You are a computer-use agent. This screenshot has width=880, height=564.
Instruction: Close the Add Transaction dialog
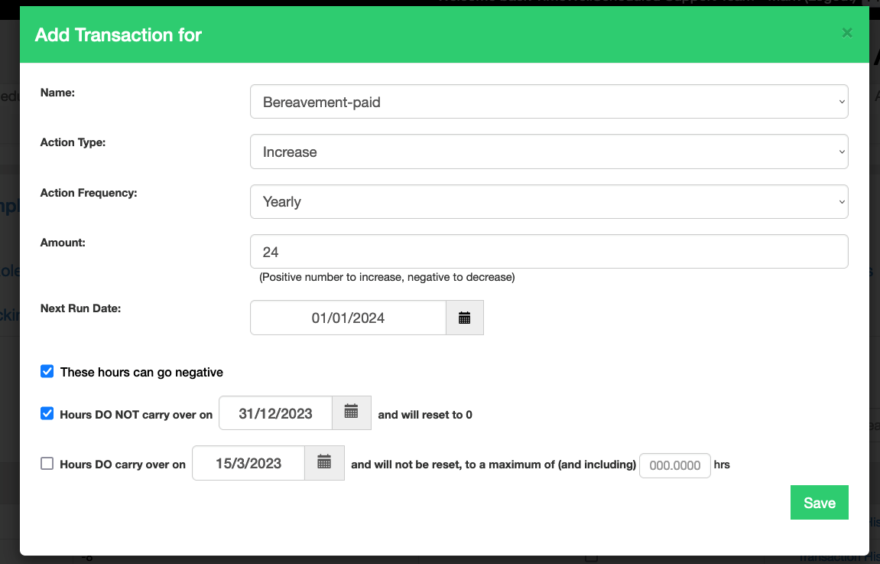pos(846,33)
